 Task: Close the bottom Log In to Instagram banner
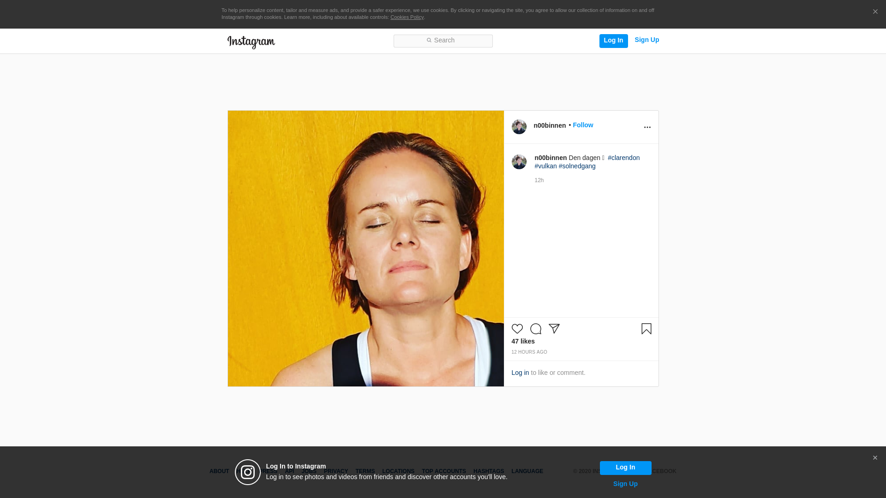point(875,458)
